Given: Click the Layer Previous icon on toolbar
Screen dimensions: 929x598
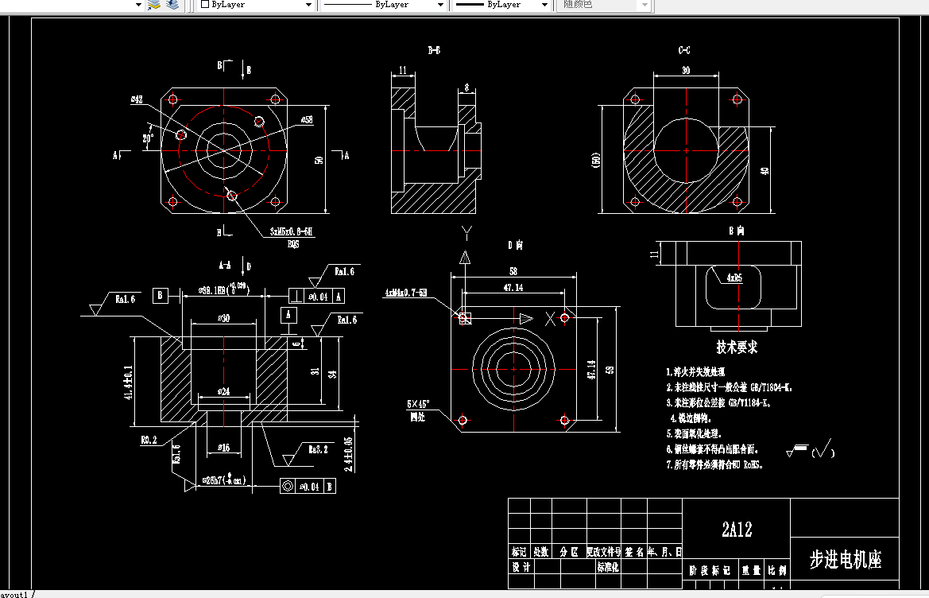Looking at the screenshot, I should click(171, 5).
